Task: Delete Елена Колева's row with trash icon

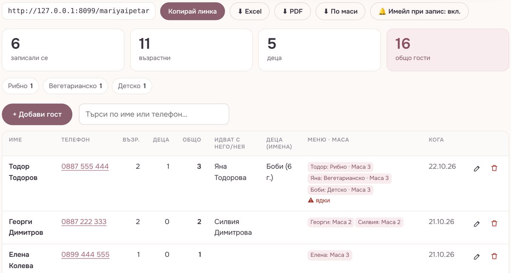Action: pos(494,256)
